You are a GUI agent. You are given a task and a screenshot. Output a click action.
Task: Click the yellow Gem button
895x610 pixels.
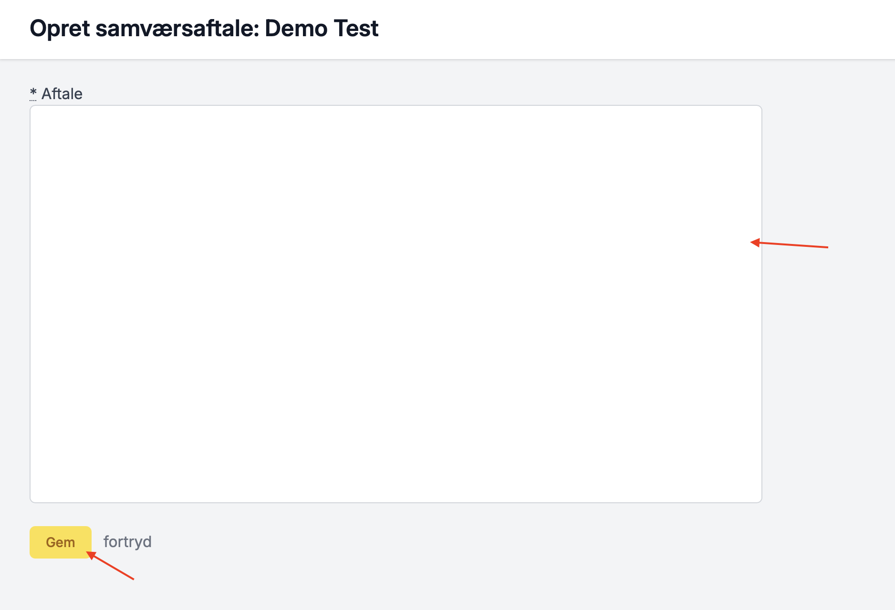60,542
